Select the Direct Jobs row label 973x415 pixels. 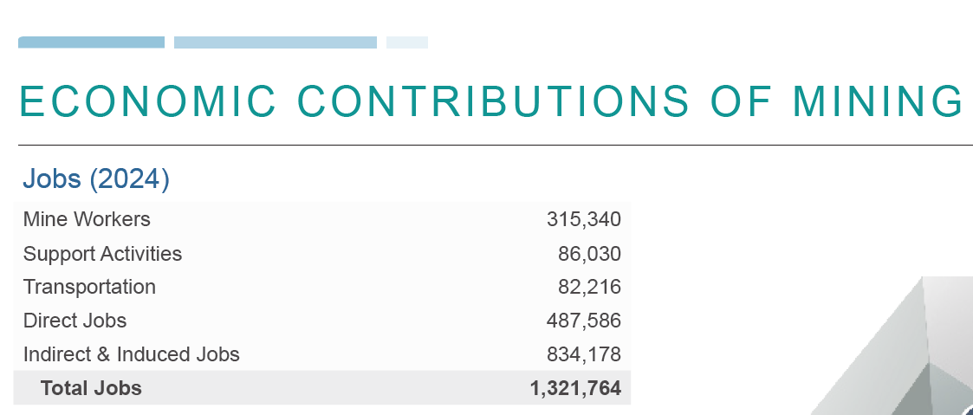(75, 321)
